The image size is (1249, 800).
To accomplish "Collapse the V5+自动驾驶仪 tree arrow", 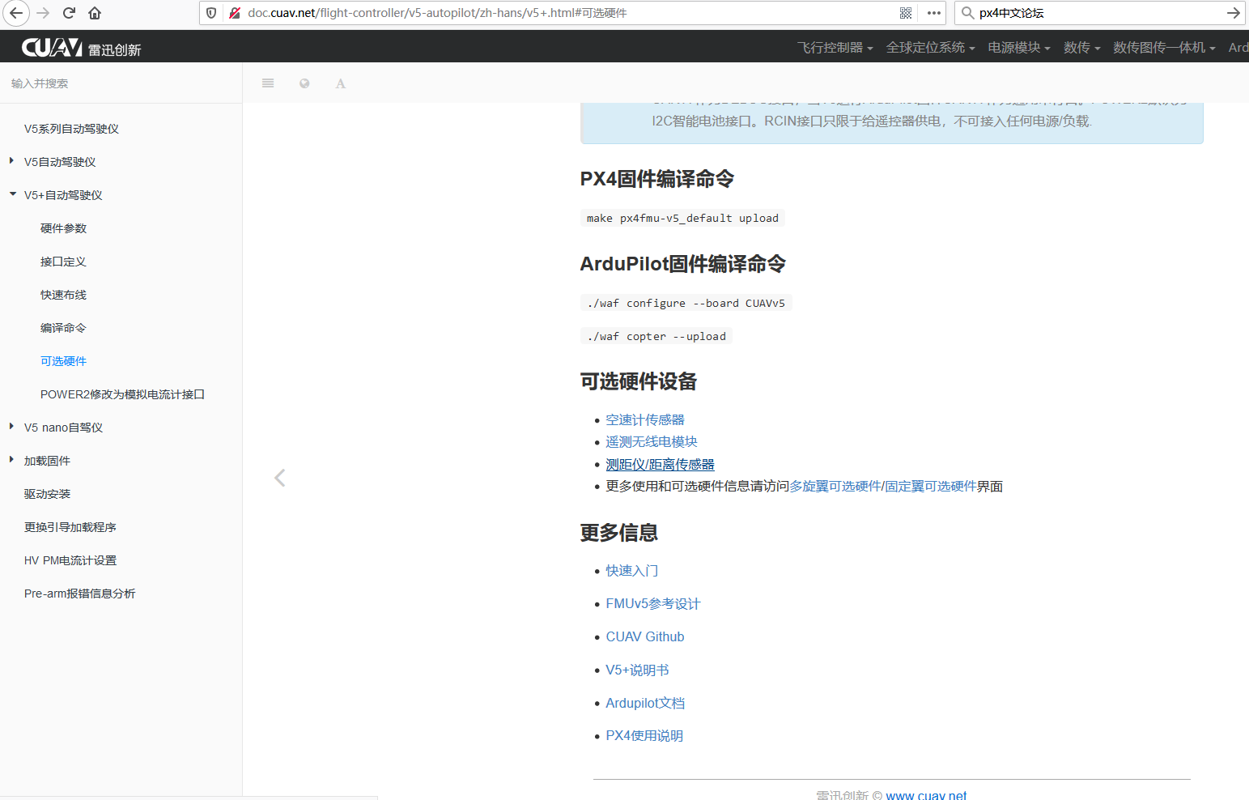I will click(x=12, y=194).
